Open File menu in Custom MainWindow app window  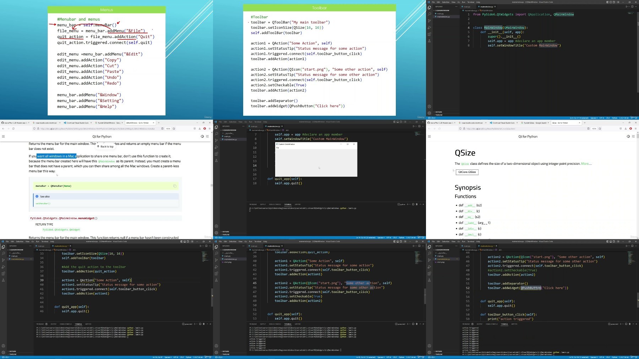click(278, 148)
